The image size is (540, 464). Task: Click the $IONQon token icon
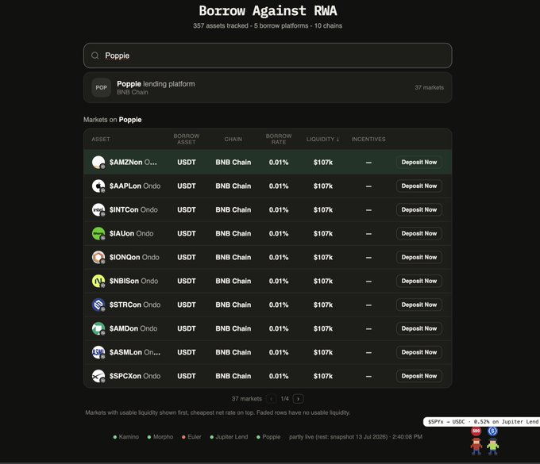click(x=98, y=257)
